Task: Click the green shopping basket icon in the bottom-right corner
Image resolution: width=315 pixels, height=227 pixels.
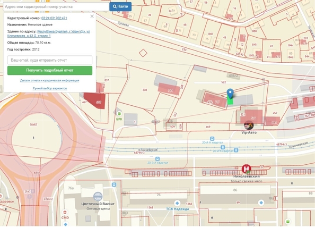Action: click(x=288, y=222)
